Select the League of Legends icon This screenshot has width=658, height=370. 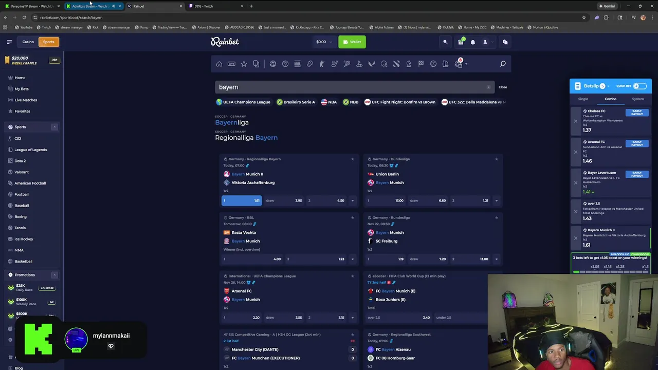(446, 64)
